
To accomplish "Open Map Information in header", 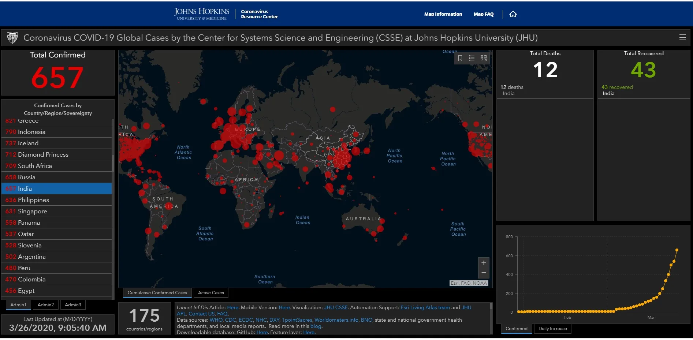I will (x=443, y=14).
